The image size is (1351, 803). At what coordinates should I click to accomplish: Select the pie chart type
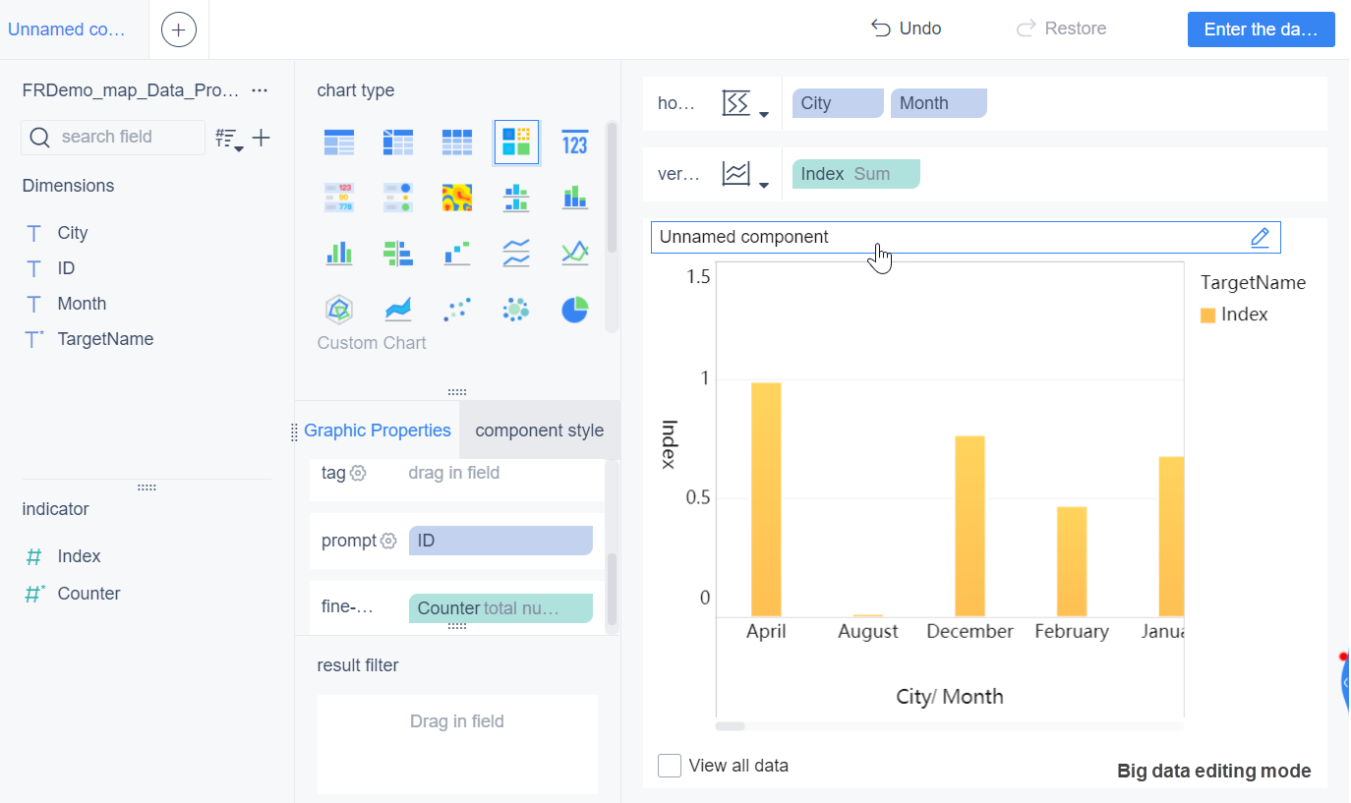pyautogui.click(x=575, y=310)
